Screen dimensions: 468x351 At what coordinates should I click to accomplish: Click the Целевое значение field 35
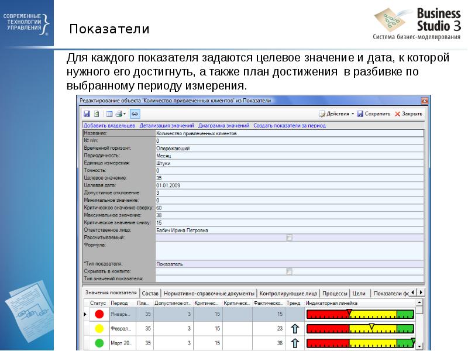(x=290, y=178)
